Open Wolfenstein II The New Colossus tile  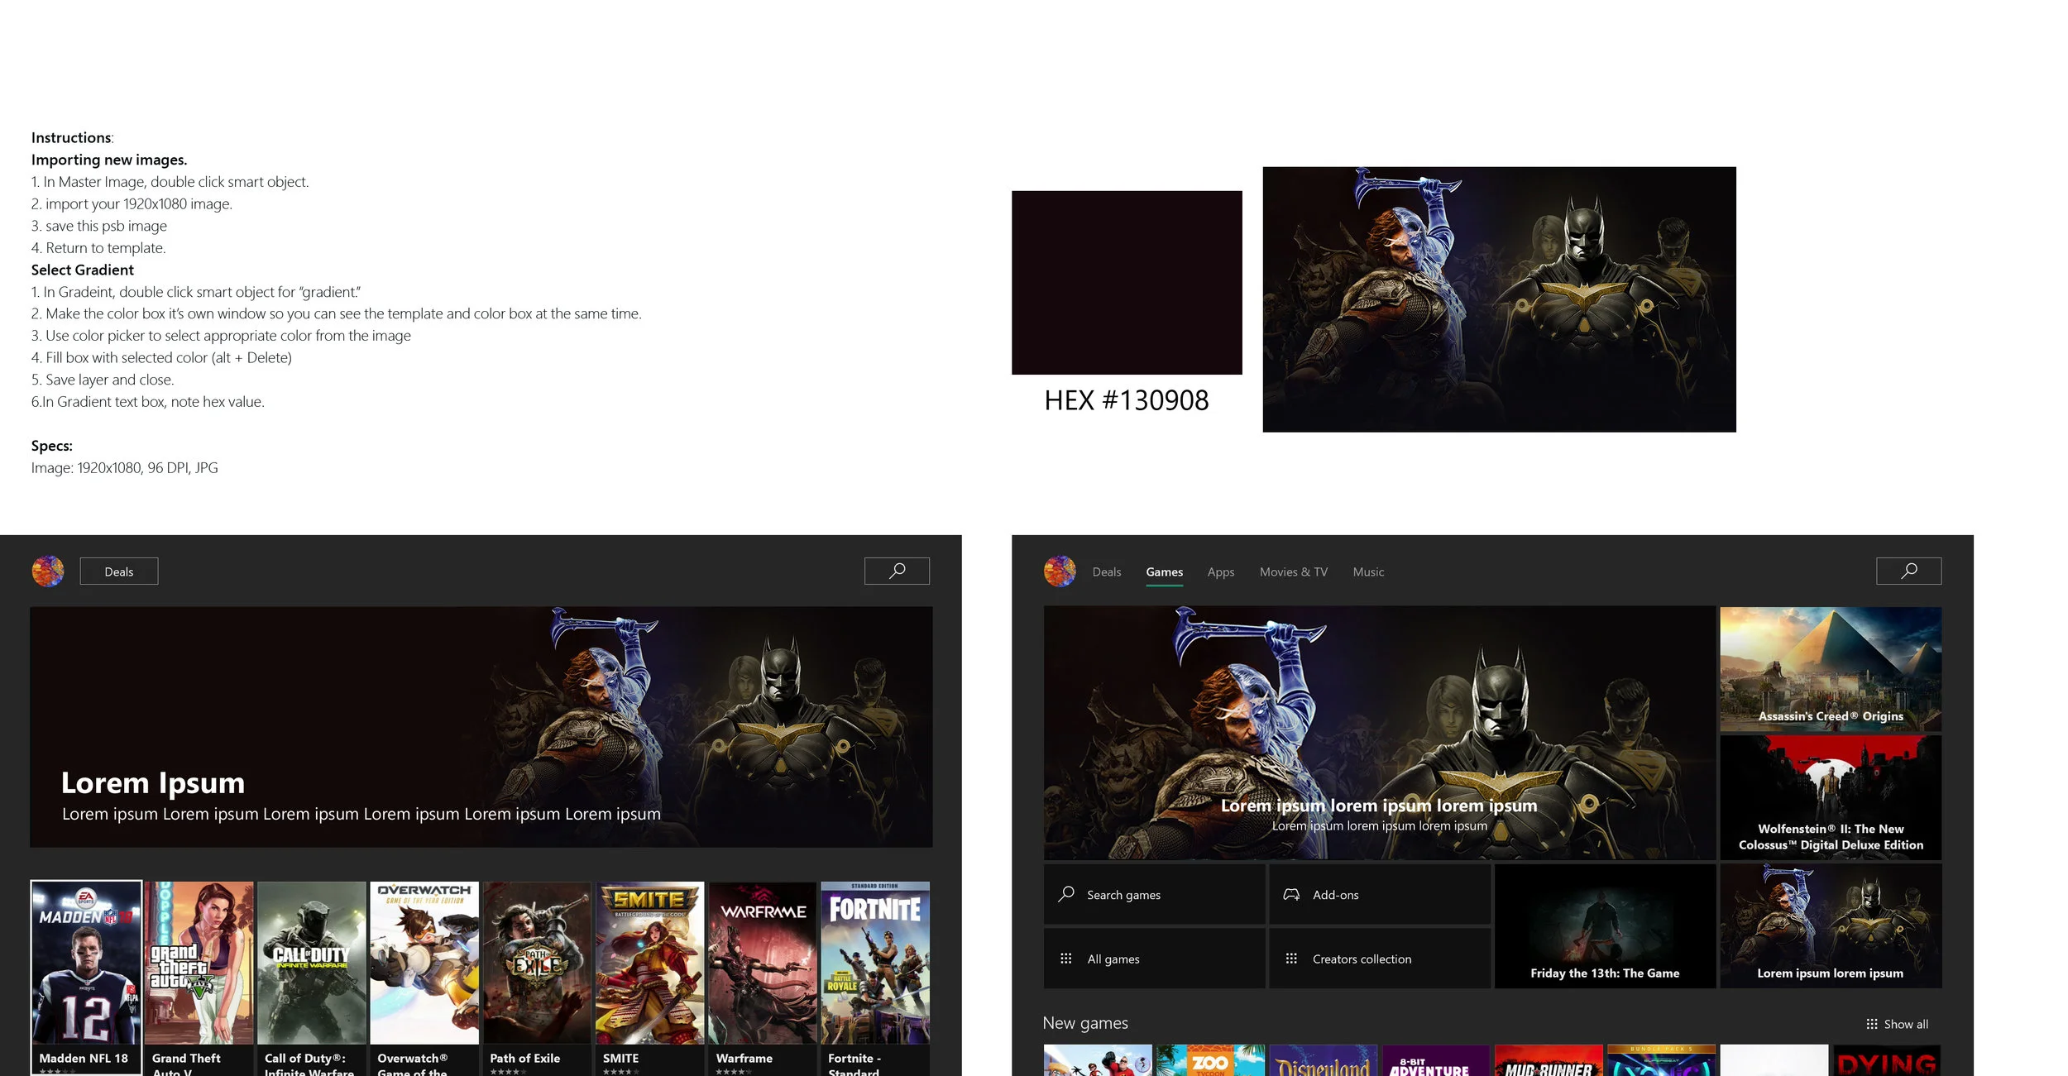(1831, 797)
